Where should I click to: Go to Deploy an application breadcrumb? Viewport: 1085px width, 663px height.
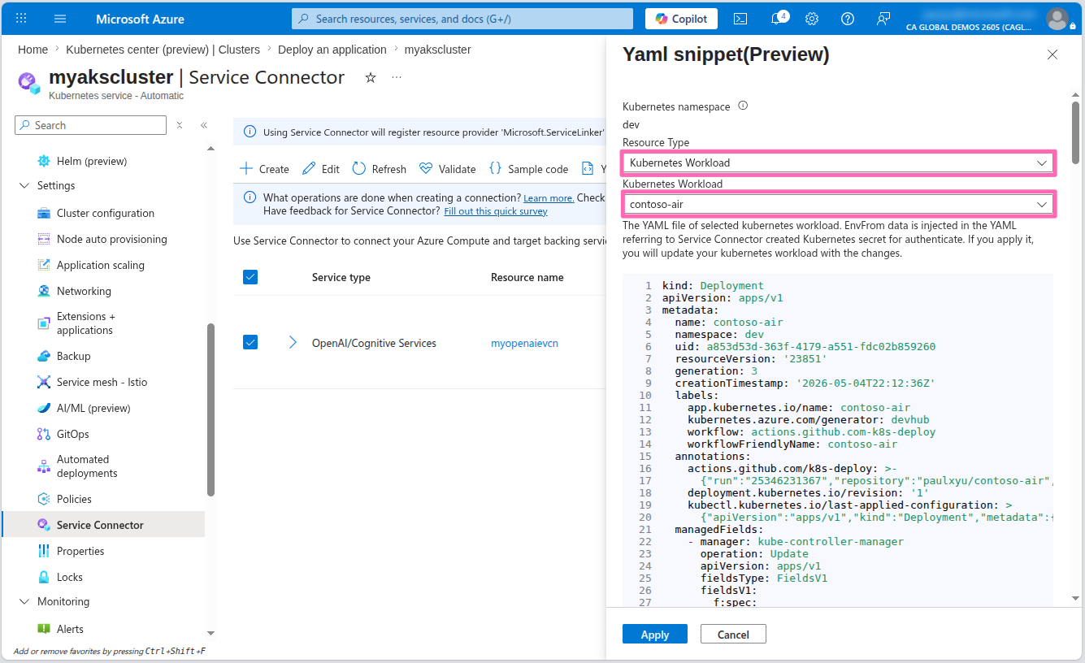tap(332, 50)
